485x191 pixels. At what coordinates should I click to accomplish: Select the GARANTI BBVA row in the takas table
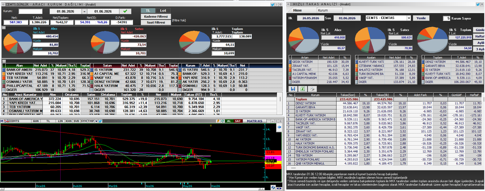(386, 107)
